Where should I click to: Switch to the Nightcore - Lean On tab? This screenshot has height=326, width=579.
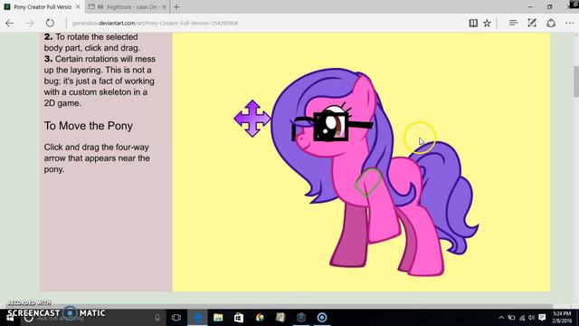pos(128,7)
